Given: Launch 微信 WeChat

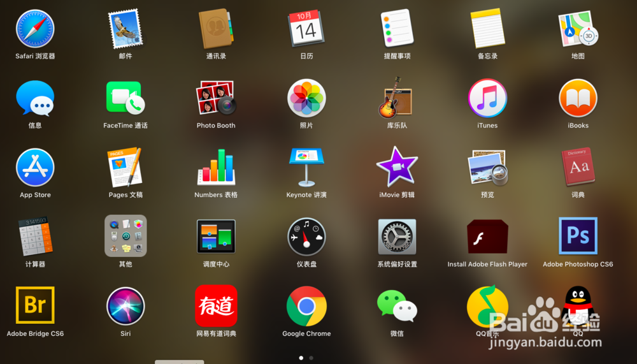Looking at the screenshot, I should click(x=397, y=306).
